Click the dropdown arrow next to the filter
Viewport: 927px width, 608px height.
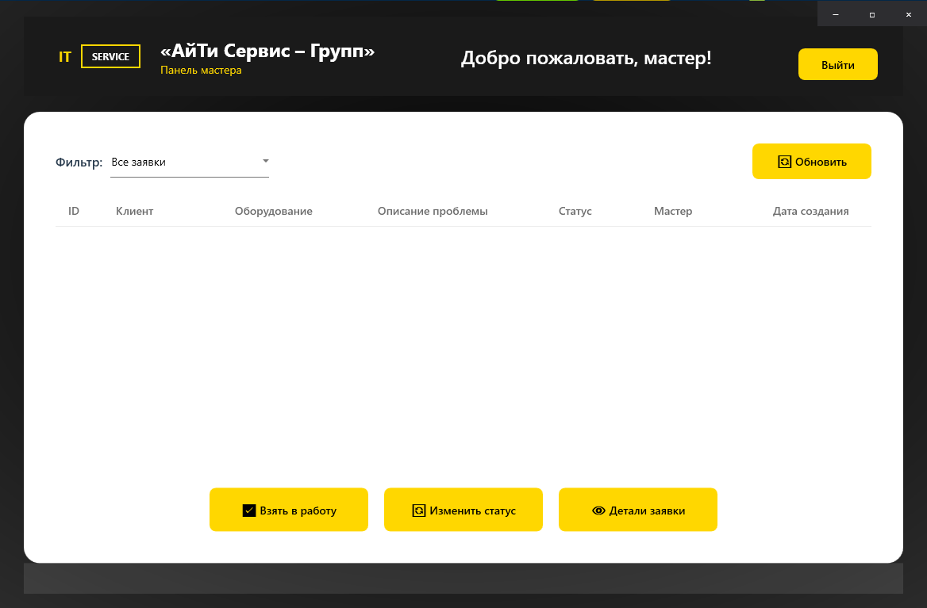click(x=265, y=160)
